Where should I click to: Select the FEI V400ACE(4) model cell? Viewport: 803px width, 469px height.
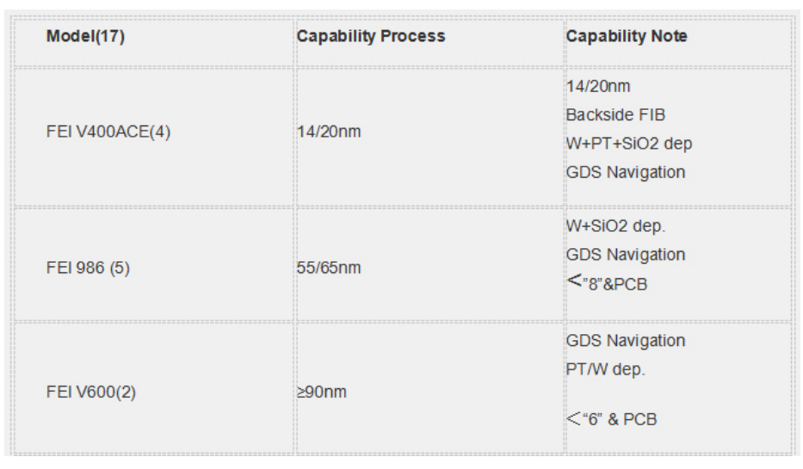(x=108, y=133)
